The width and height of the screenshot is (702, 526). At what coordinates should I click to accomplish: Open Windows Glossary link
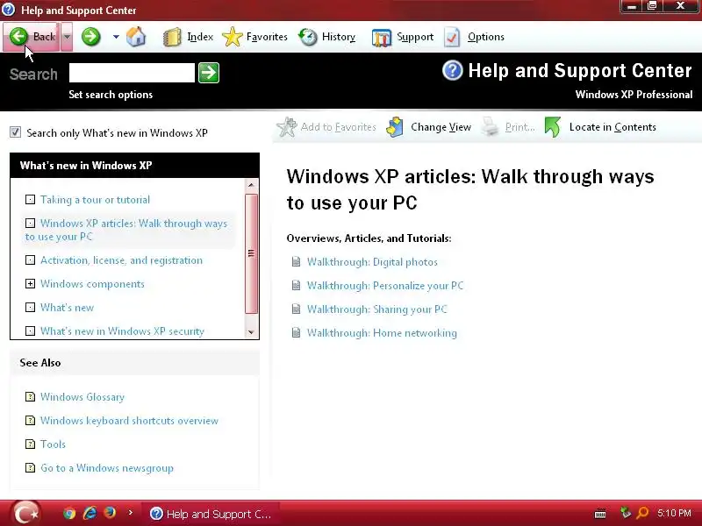coord(82,397)
